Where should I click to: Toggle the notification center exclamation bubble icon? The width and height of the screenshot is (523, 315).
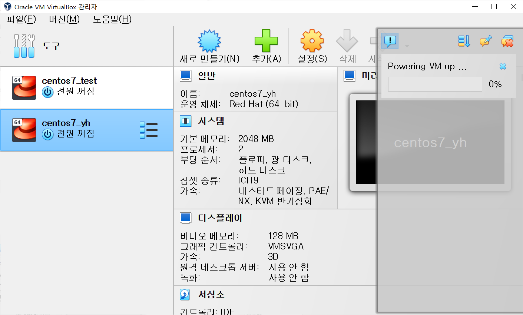390,41
